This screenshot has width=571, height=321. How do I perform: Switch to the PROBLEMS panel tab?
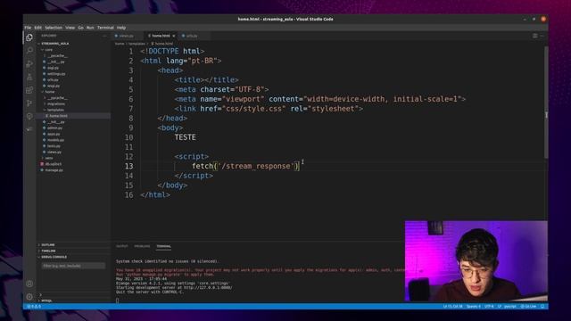pyautogui.click(x=142, y=246)
